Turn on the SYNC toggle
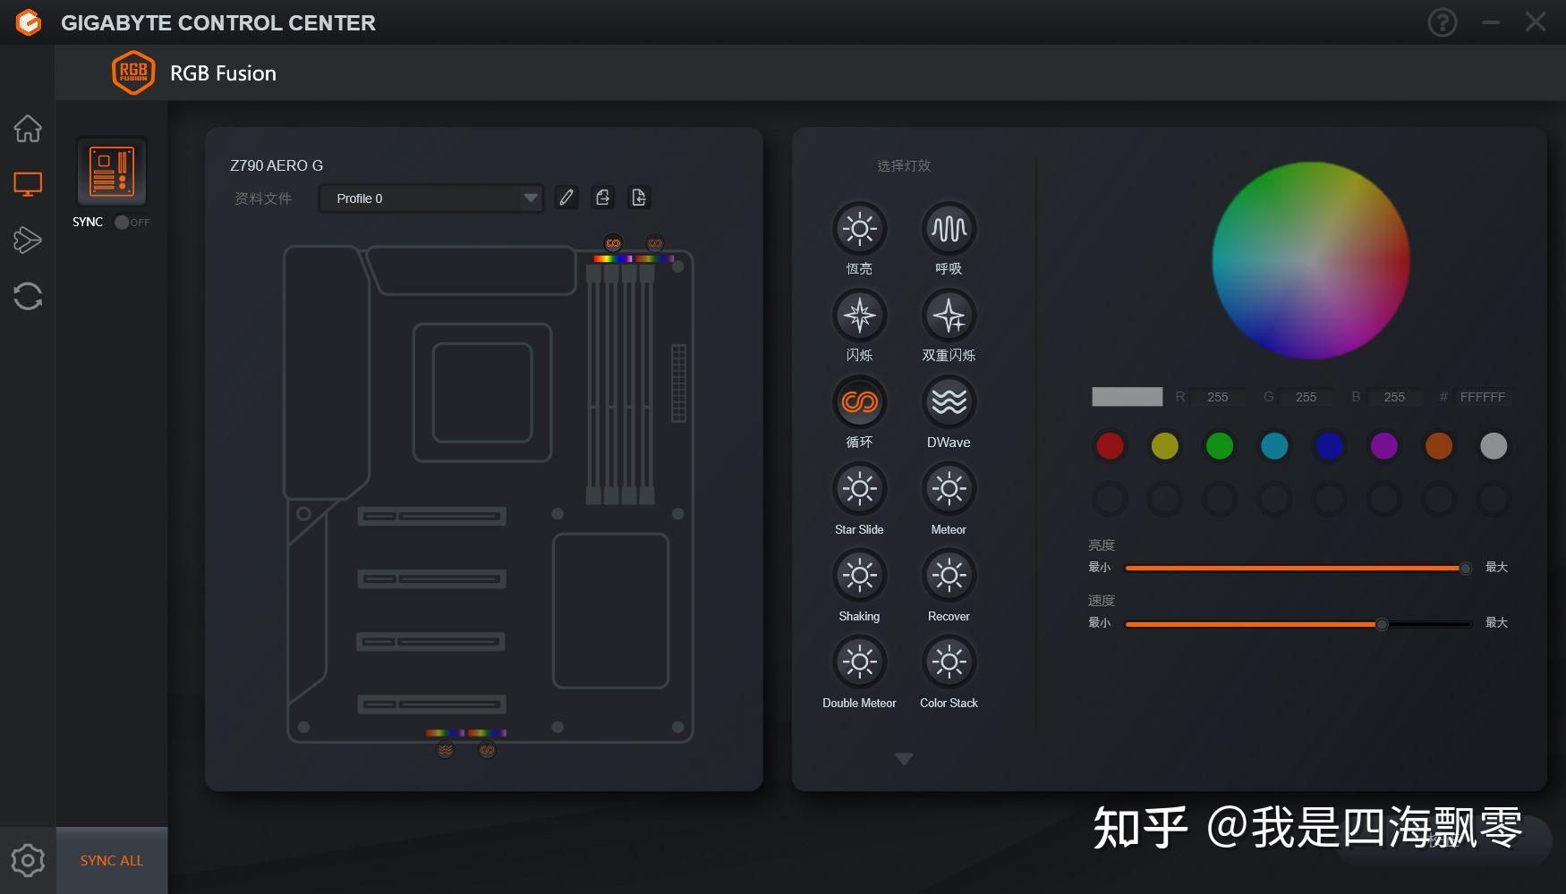The width and height of the screenshot is (1566, 894). [123, 223]
